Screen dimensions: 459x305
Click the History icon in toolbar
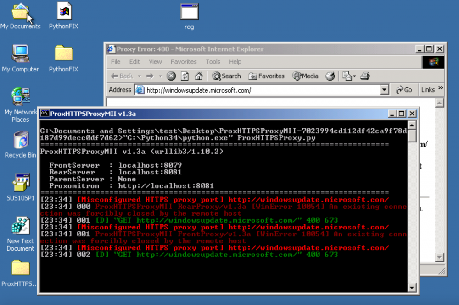point(330,76)
